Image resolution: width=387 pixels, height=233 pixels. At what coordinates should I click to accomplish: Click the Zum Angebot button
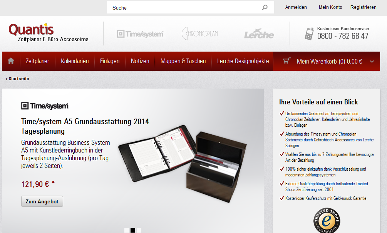click(x=42, y=201)
